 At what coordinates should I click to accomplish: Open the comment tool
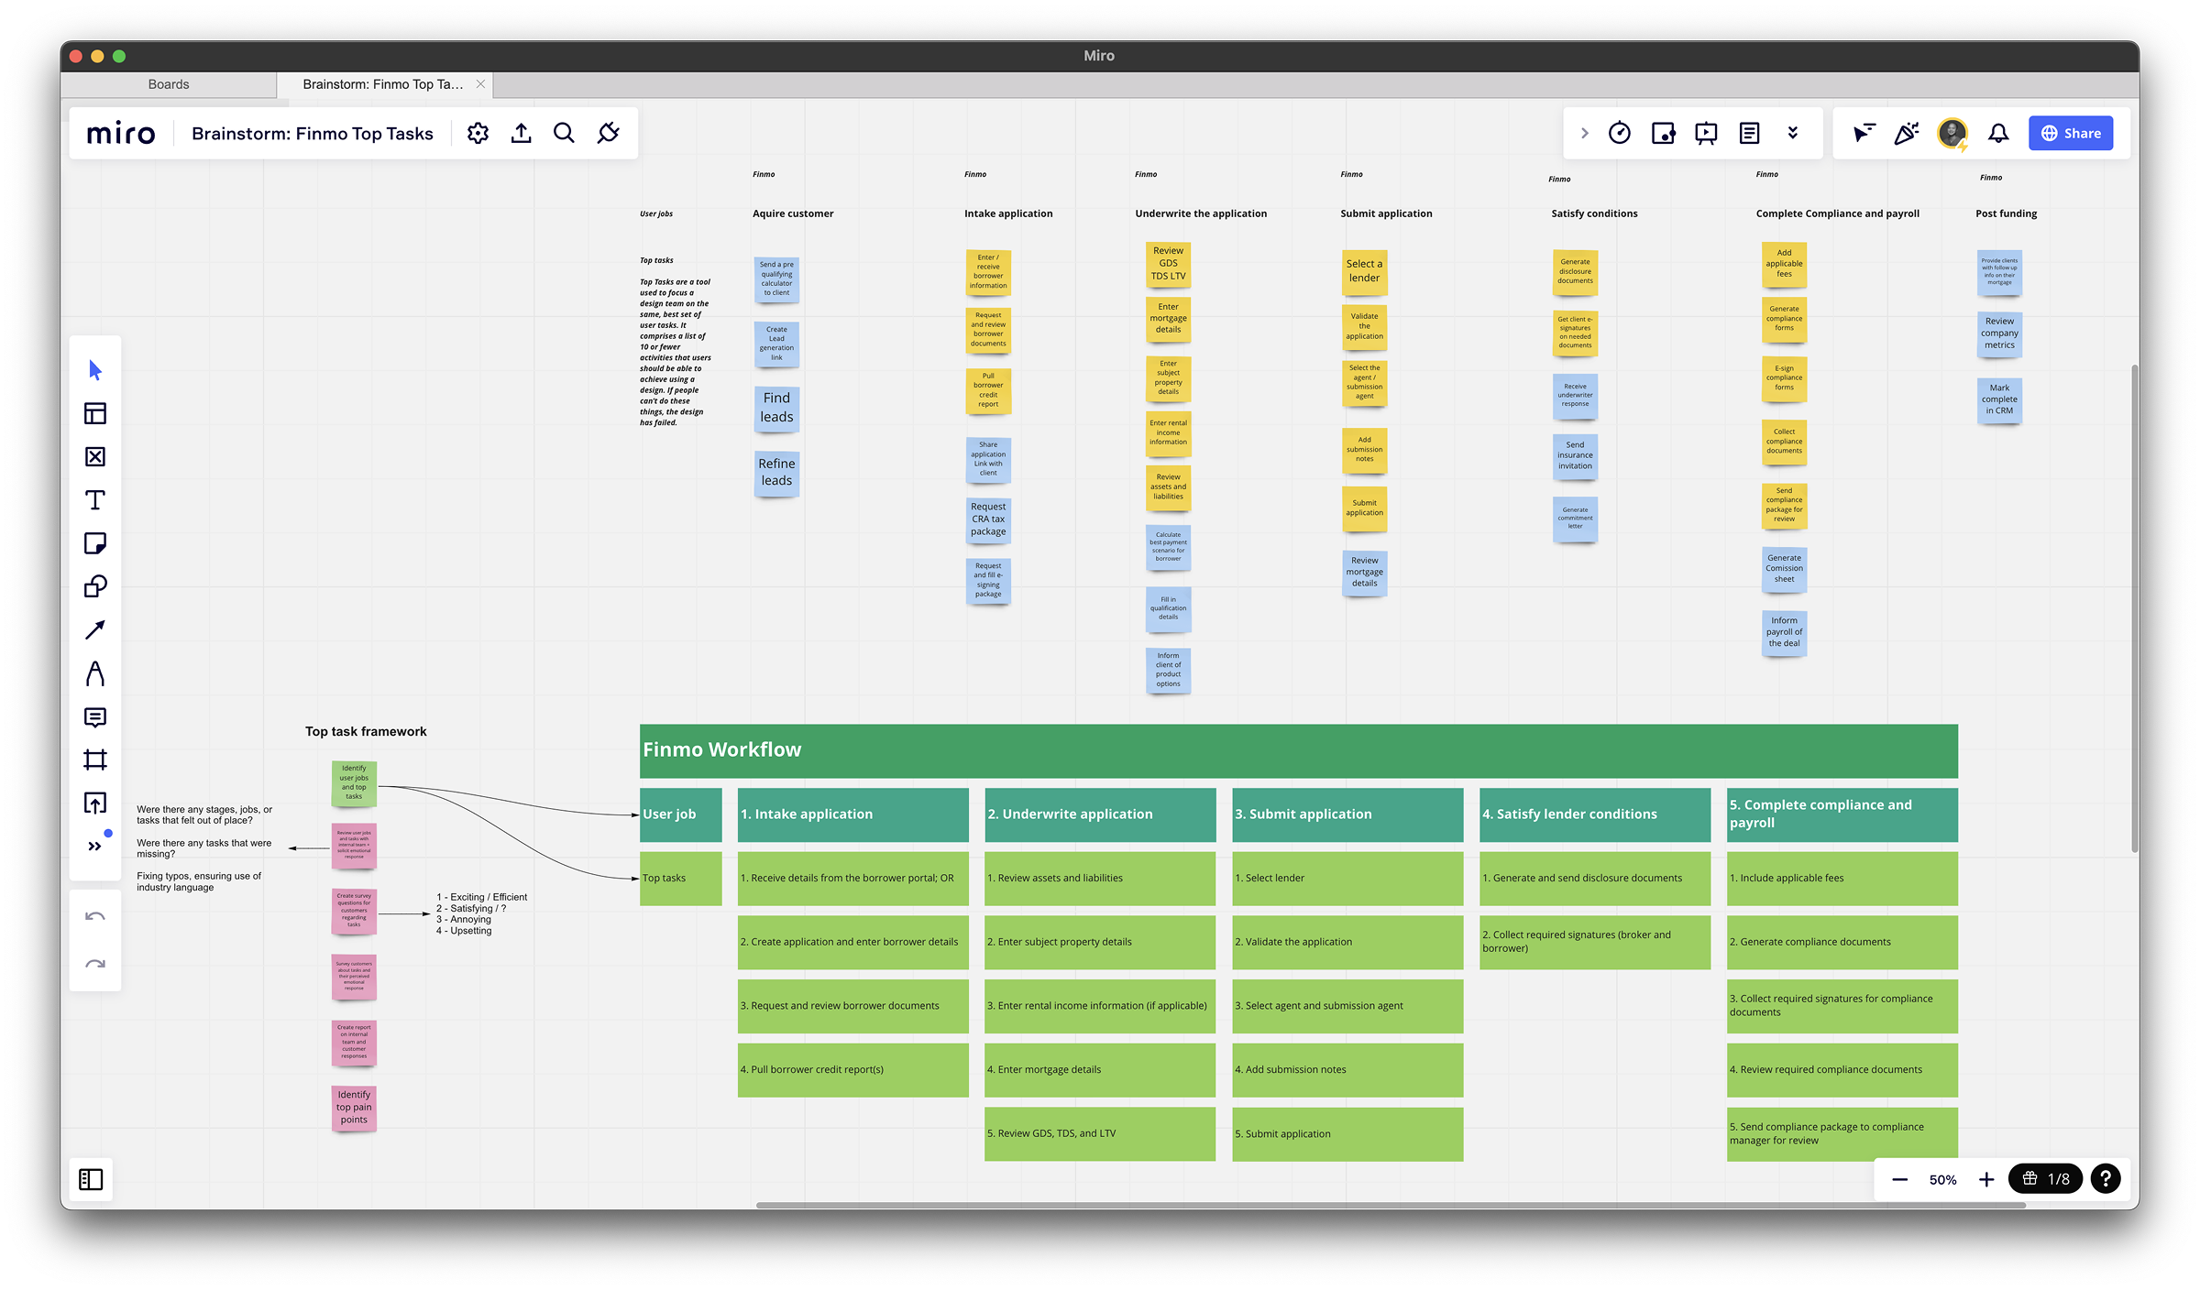94,716
